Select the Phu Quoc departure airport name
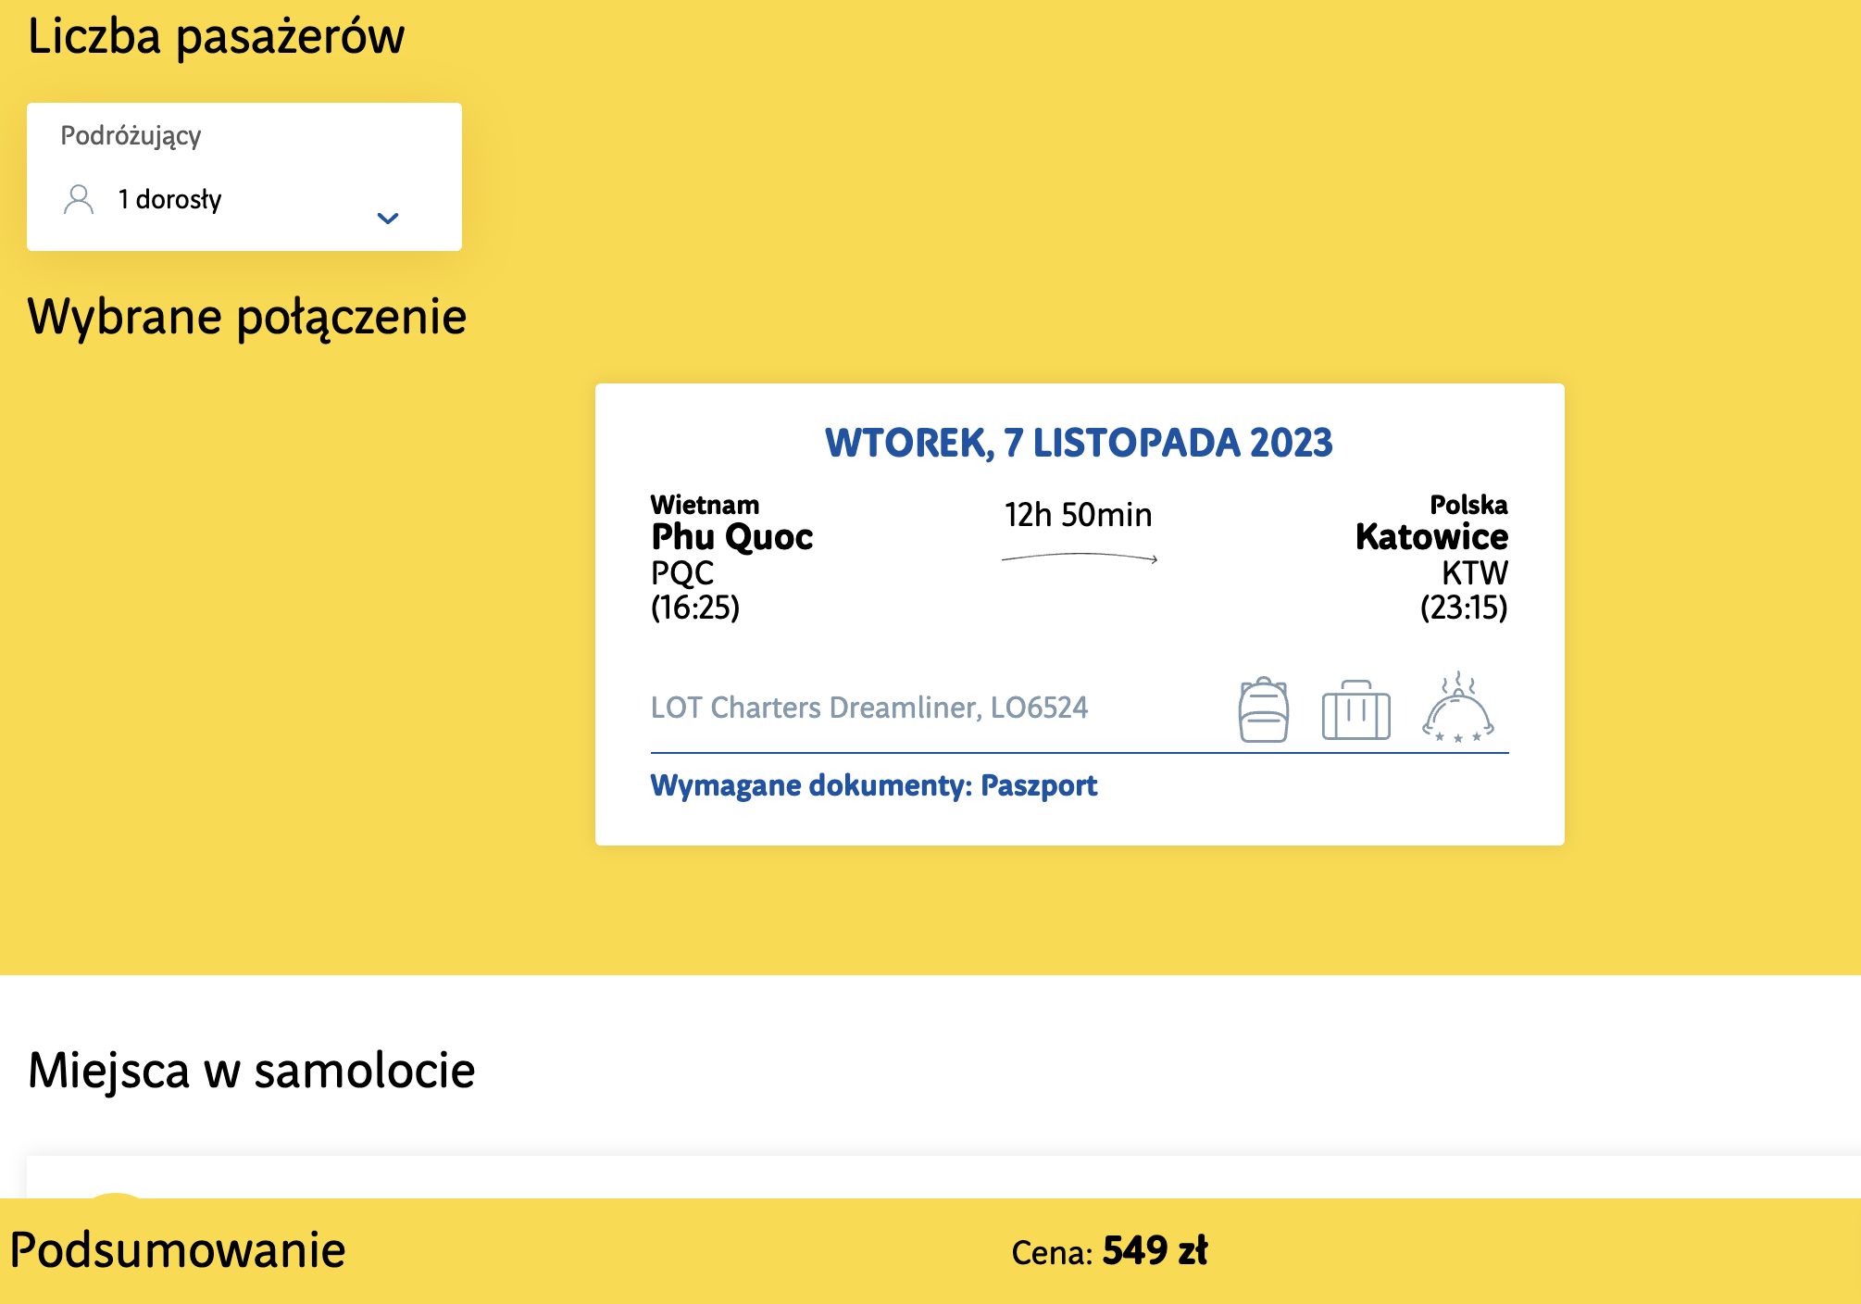The height and width of the screenshot is (1304, 1861). pos(731,537)
